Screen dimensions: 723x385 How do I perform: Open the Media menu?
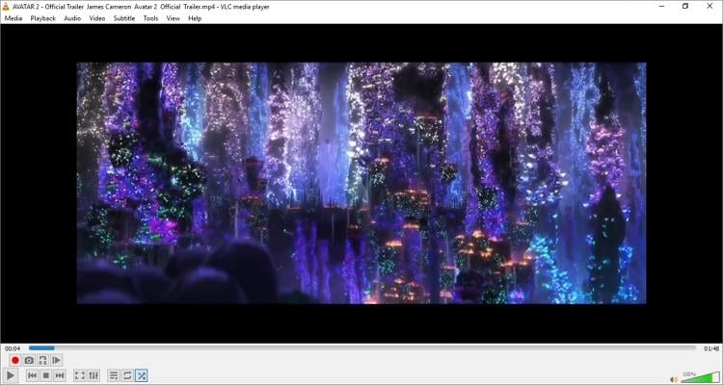coord(13,18)
